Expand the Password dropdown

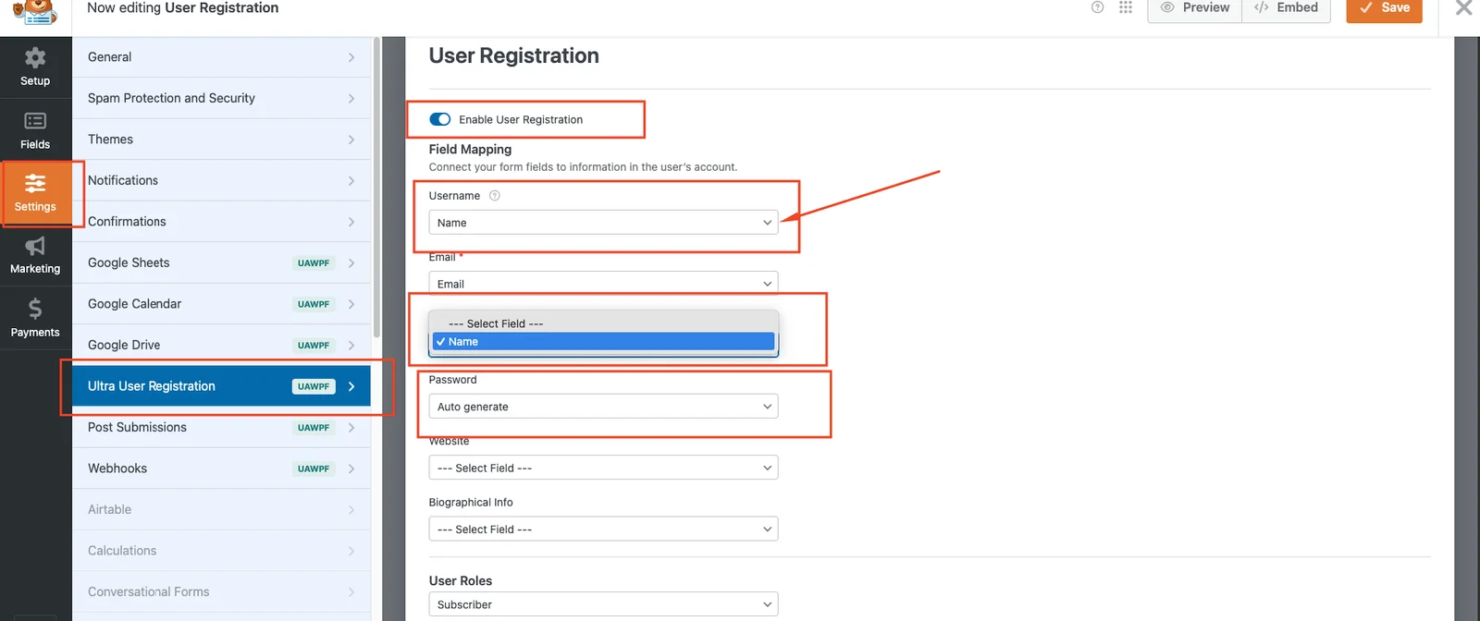603,407
